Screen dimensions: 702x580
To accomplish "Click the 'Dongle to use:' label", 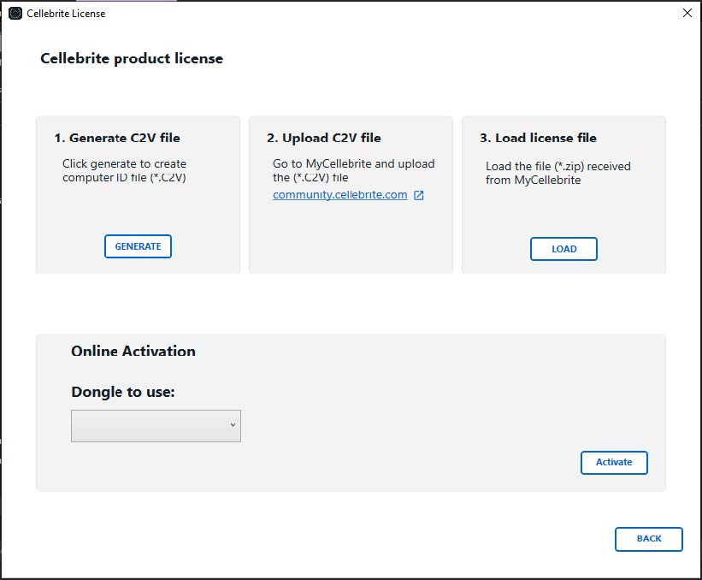I will 123,393.
